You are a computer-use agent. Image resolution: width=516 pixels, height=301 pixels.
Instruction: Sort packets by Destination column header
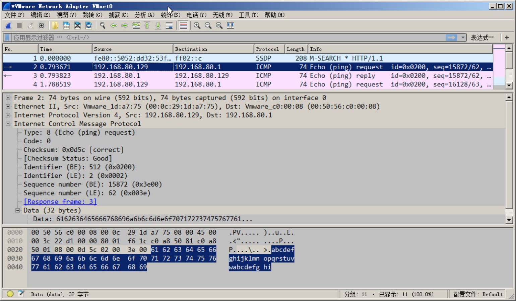(x=213, y=49)
